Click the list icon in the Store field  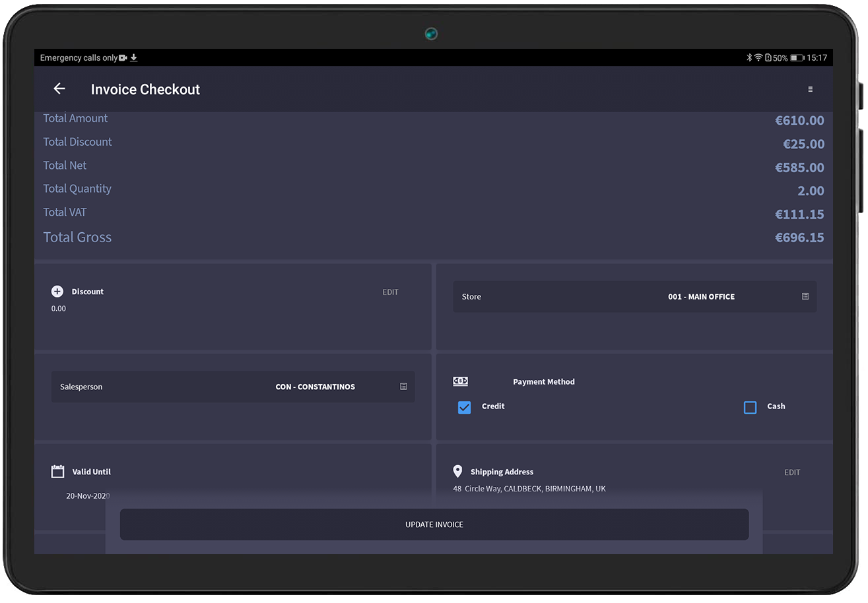(805, 297)
